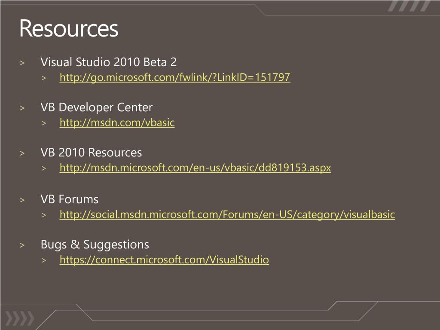Select the 'Bugs & Suggestions' heading
Image resolution: width=440 pixels, height=330 pixels.
(x=95, y=244)
